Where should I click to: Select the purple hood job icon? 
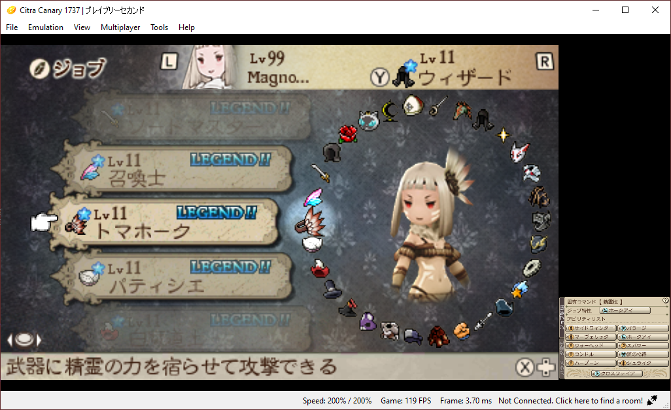[x=368, y=322]
